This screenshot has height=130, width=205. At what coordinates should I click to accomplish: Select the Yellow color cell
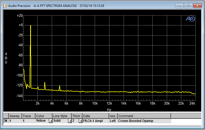click(x=42, y=121)
